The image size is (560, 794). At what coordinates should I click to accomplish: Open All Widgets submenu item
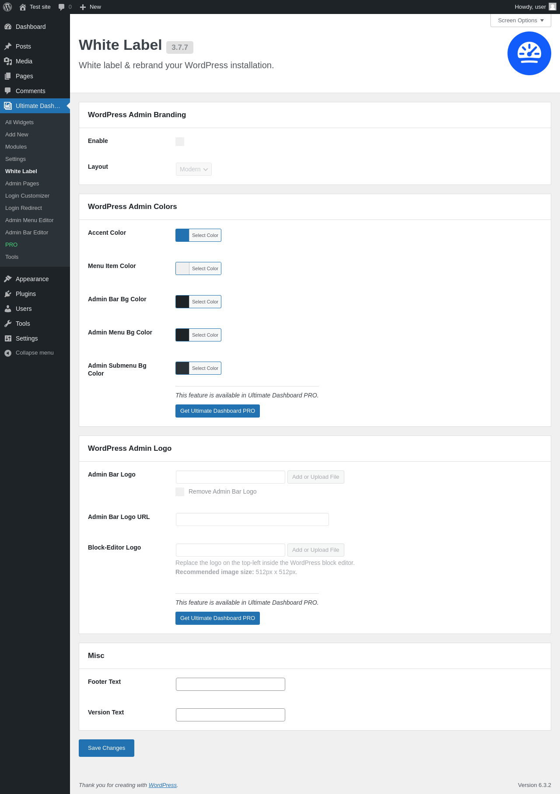19,122
